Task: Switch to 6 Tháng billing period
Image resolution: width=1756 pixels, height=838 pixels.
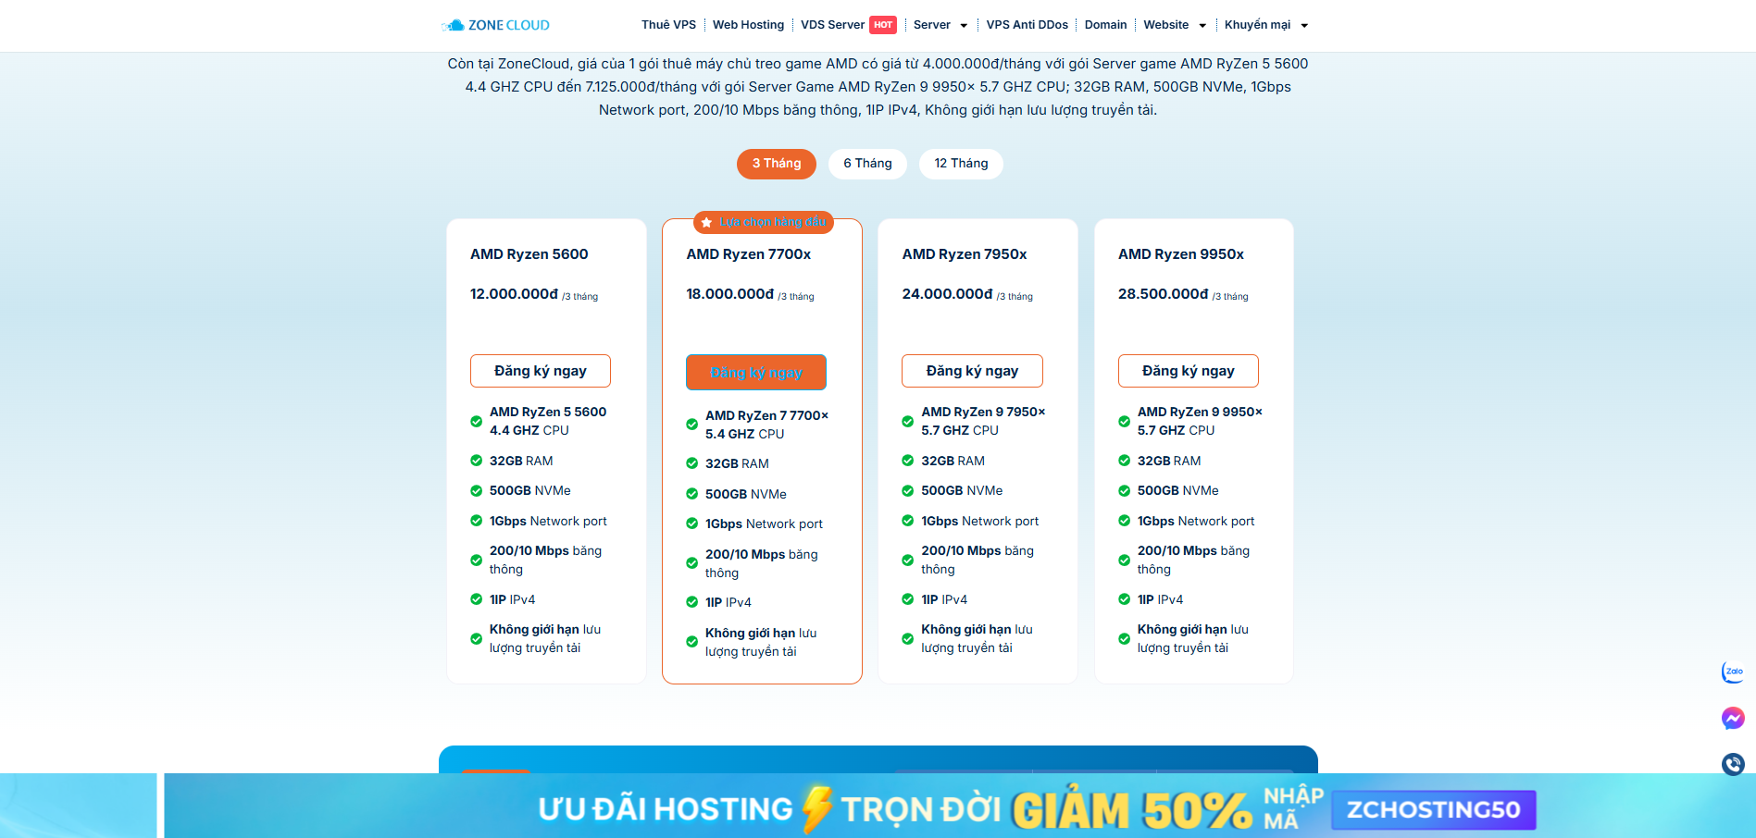Action: coord(867,164)
